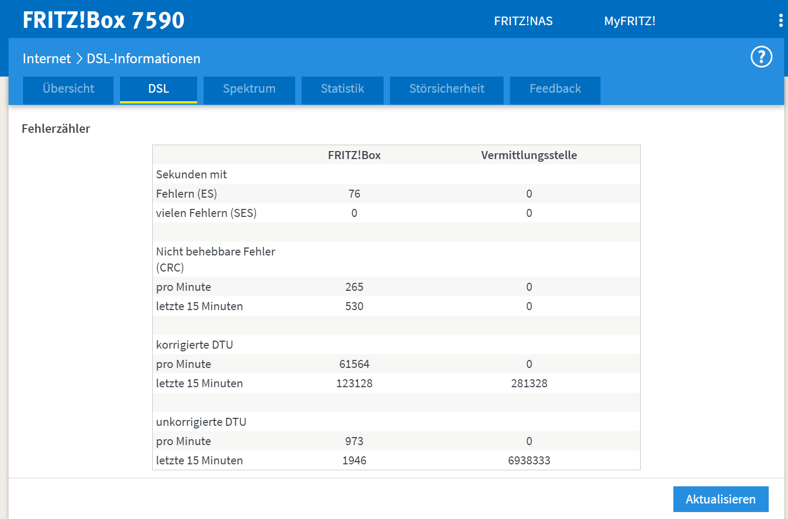Click Vermittlungsstelle value 281328
The height and width of the screenshot is (519, 788).
[529, 383]
